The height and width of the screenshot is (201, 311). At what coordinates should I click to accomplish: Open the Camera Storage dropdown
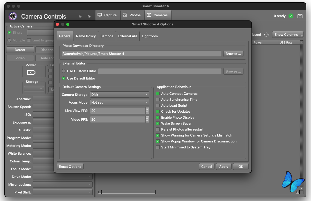tap(120, 95)
